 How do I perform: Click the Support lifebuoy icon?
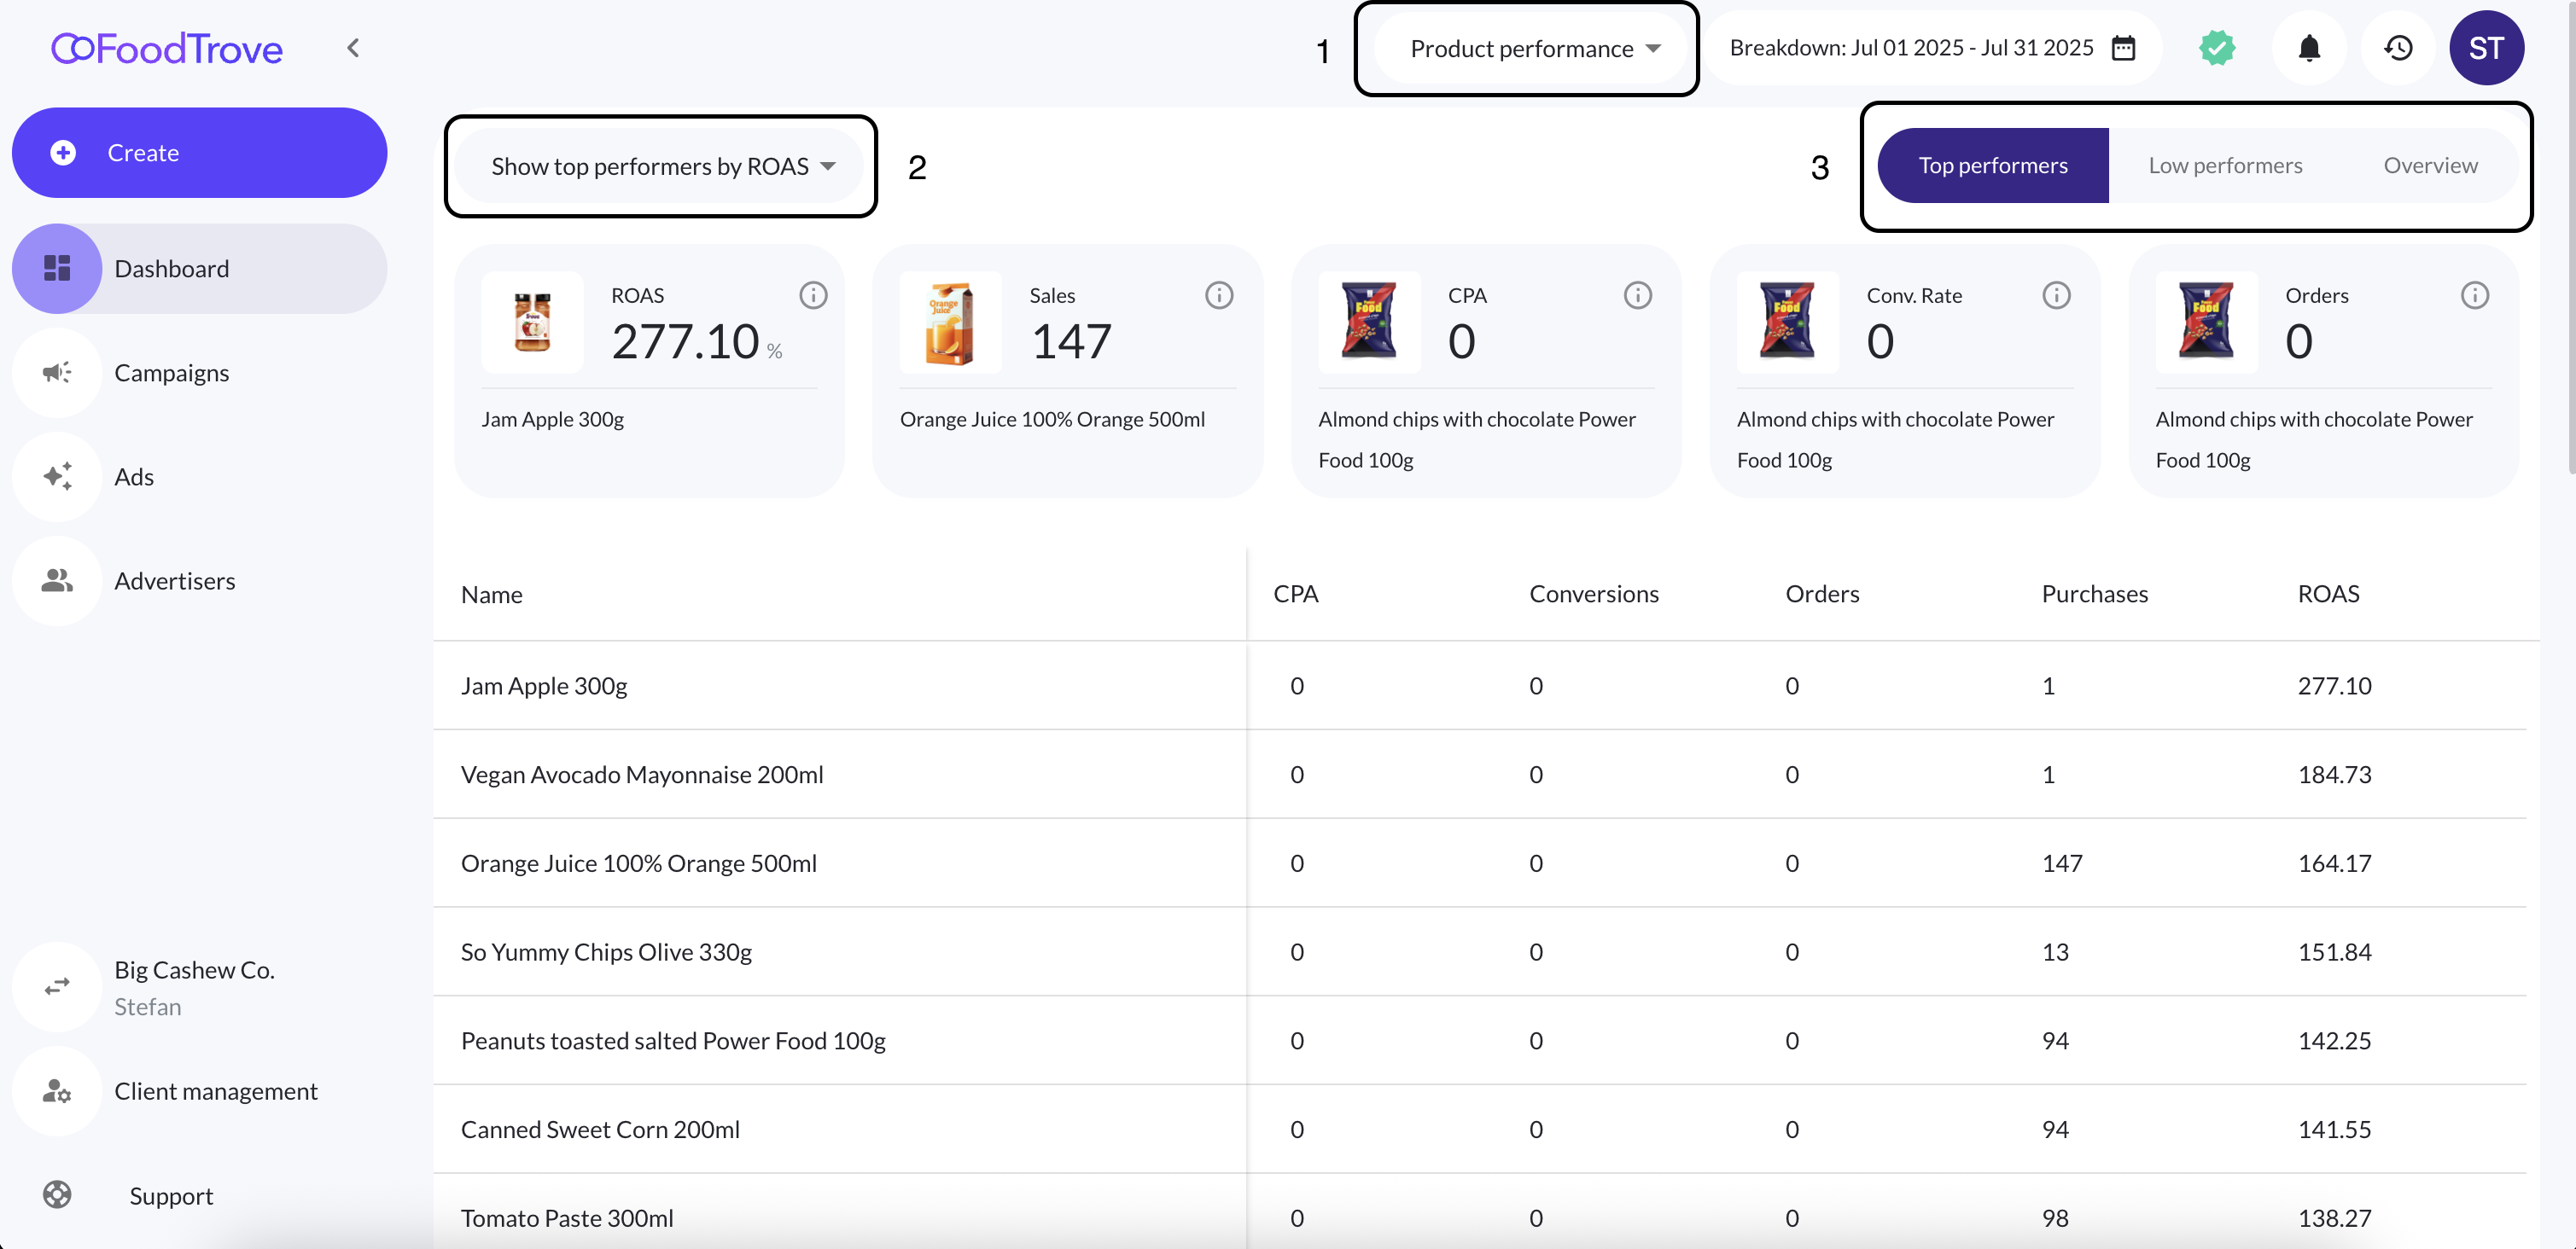[57, 1195]
